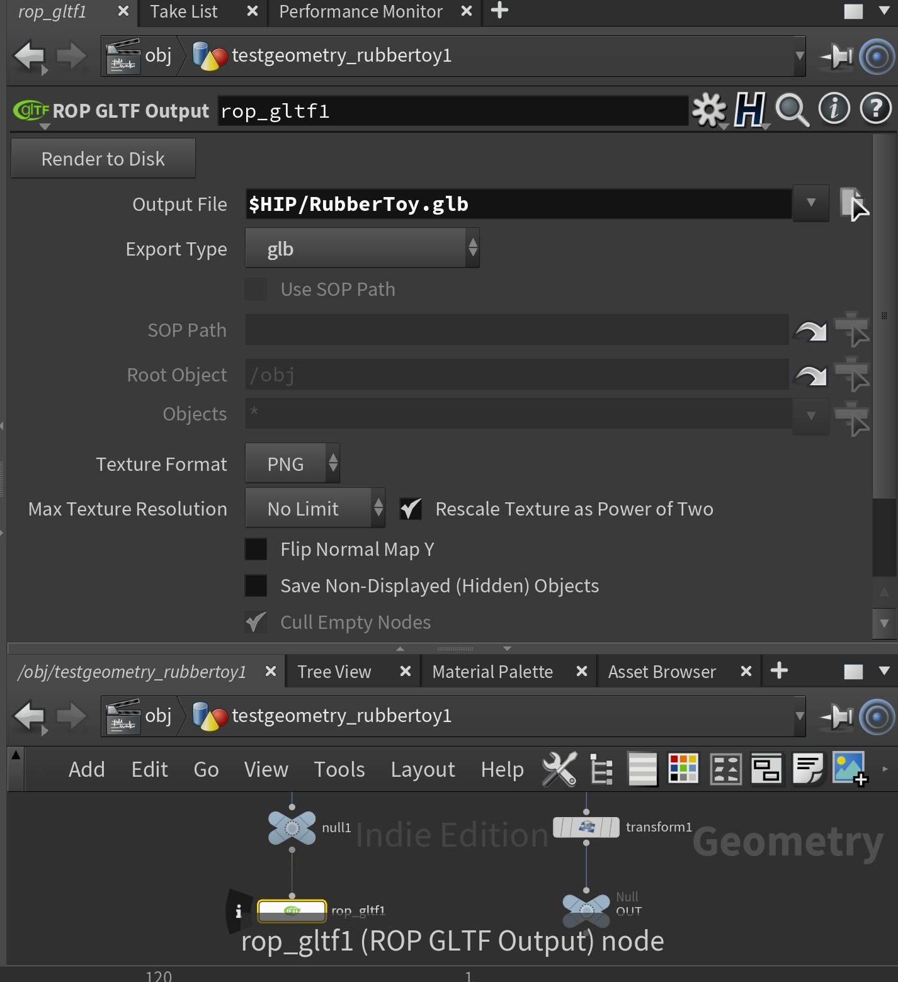This screenshot has height=982, width=898.
Task: Click testgeometry_rubbertoy1 path segment in network editor
Action: pos(322,716)
